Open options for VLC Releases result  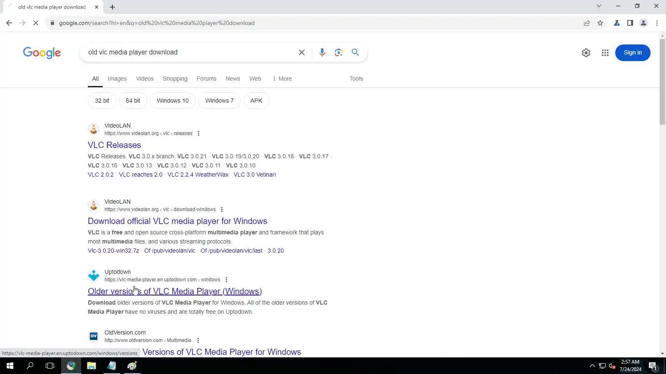[x=199, y=133]
